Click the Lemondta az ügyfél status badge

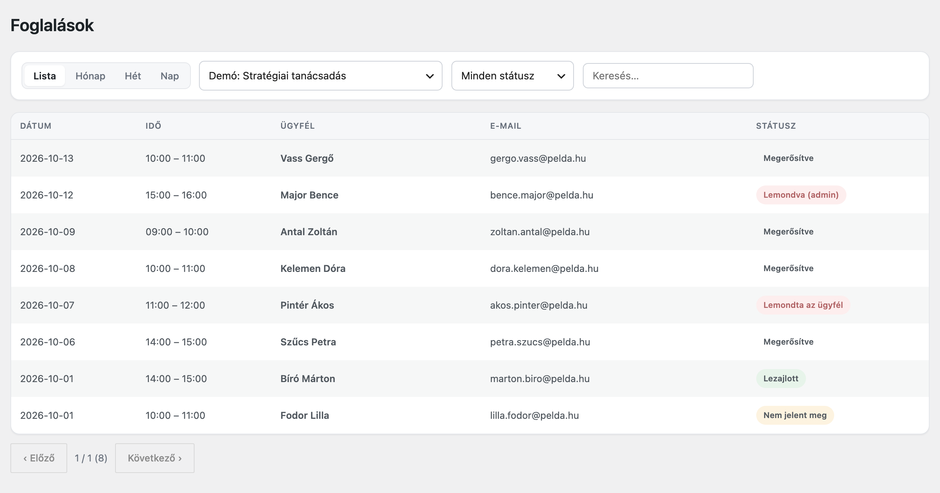(803, 305)
